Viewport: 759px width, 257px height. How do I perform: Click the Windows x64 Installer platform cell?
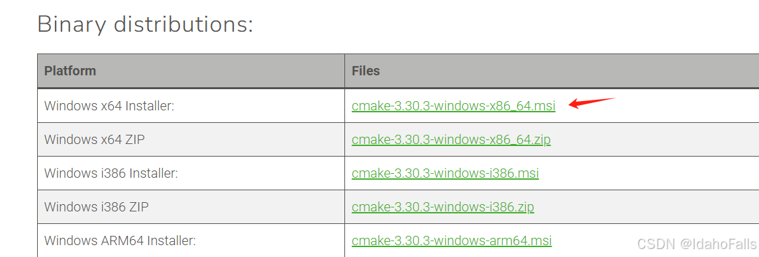tap(191, 106)
